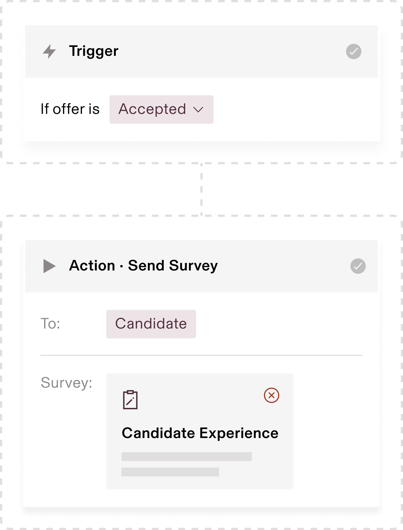Click the chevron beside Accepted
403x530 pixels.
click(x=198, y=110)
